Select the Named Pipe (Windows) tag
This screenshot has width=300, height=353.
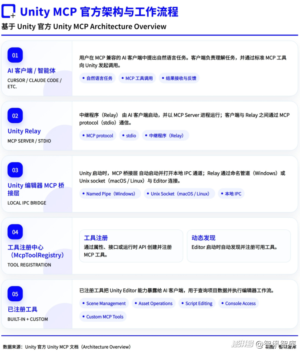110,193
